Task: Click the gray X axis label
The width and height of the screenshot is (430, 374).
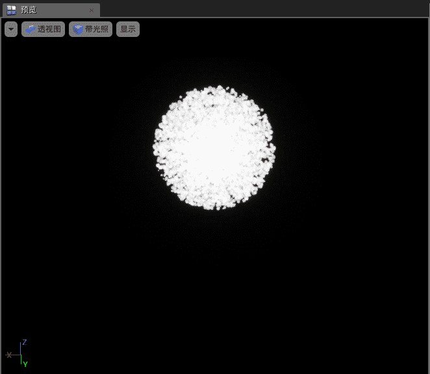Action: tap(8, 355)
